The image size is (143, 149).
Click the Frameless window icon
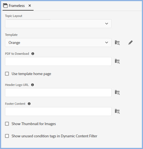click(x=5, y=6)
